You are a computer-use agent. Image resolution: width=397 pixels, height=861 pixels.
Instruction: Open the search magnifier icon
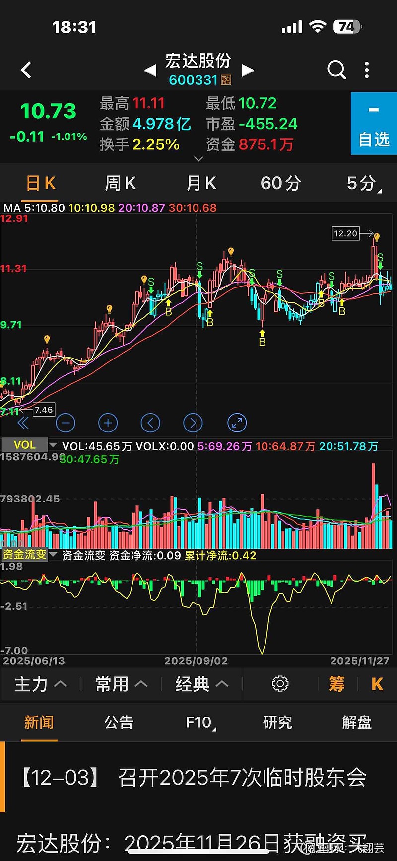point(336,70)
